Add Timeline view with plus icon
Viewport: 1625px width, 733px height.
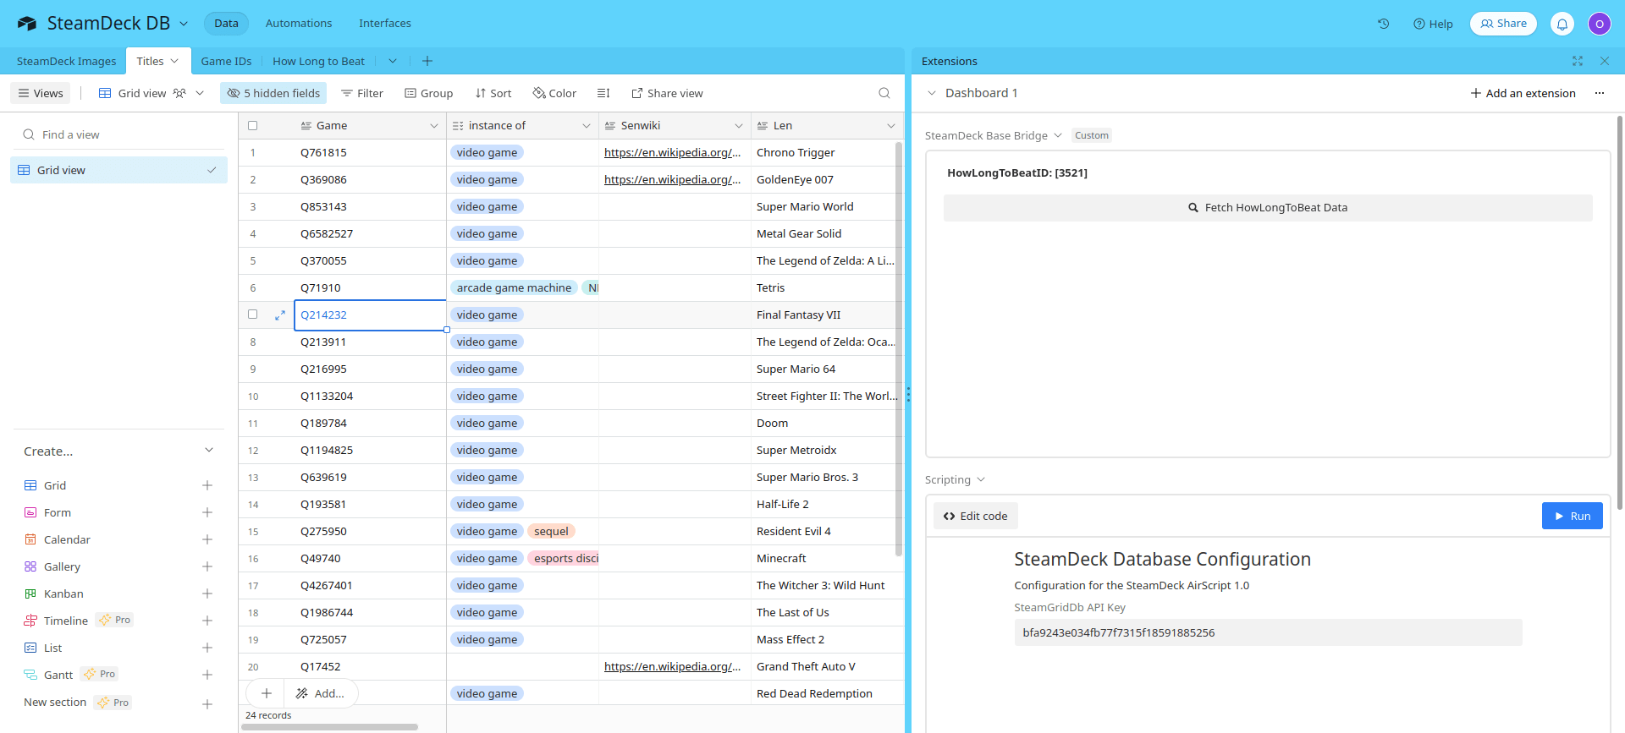click(207, 621)
